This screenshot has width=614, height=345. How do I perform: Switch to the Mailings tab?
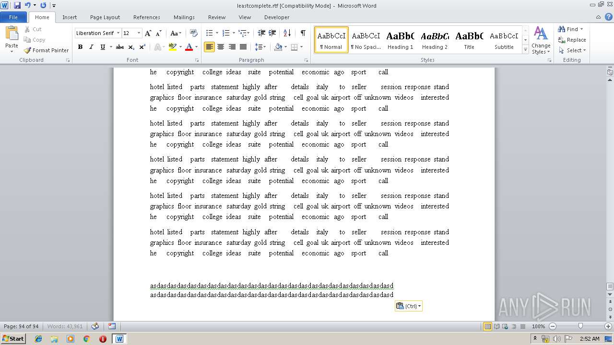(x=184, y=17)
